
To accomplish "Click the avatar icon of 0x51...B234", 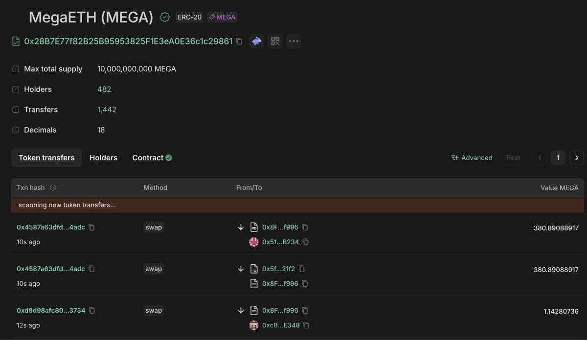I will click(254, 242).
